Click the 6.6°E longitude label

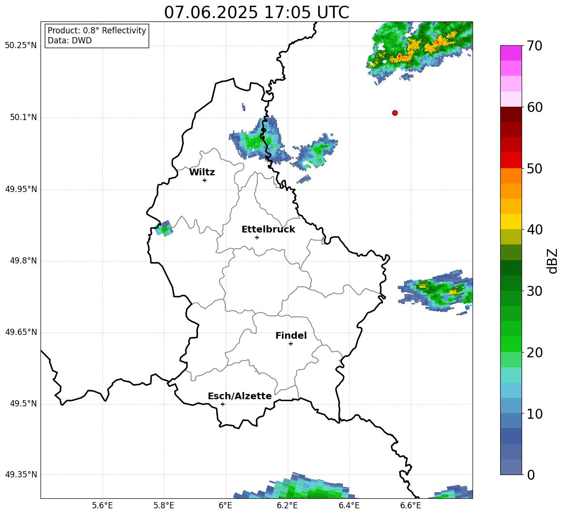click(411, 505)
